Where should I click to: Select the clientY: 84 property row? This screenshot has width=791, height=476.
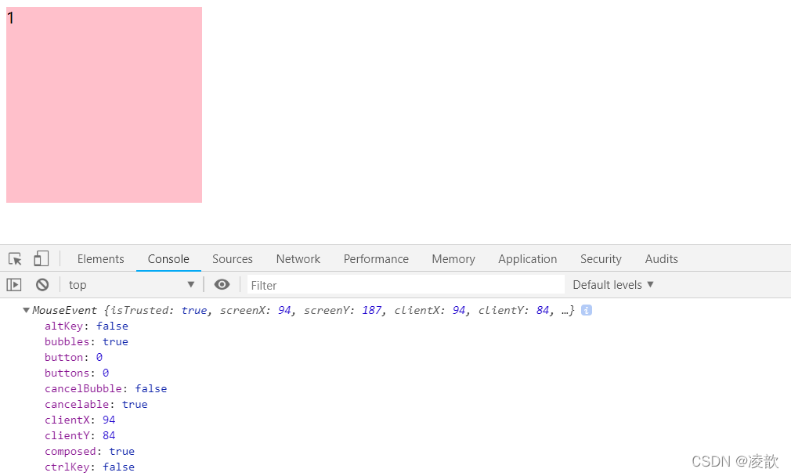click(x=80, y=435)
